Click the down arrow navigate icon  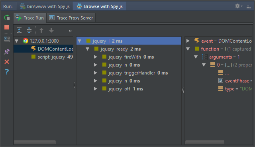tap(51, 30)
